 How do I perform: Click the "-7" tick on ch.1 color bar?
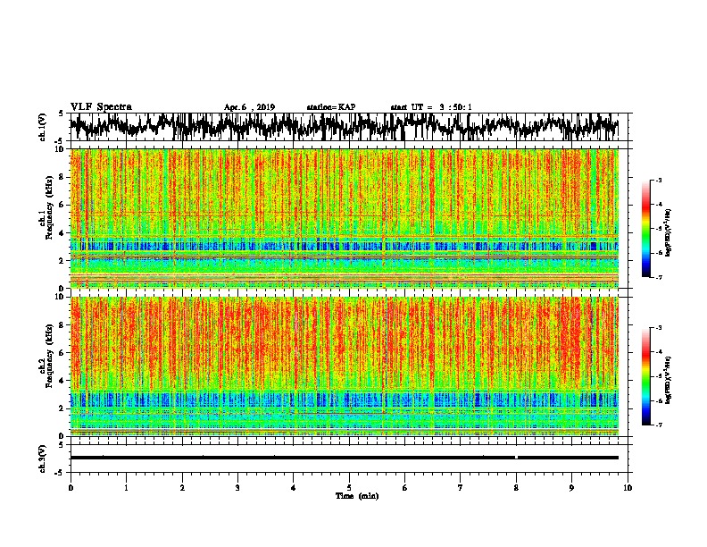pos(659,277)
